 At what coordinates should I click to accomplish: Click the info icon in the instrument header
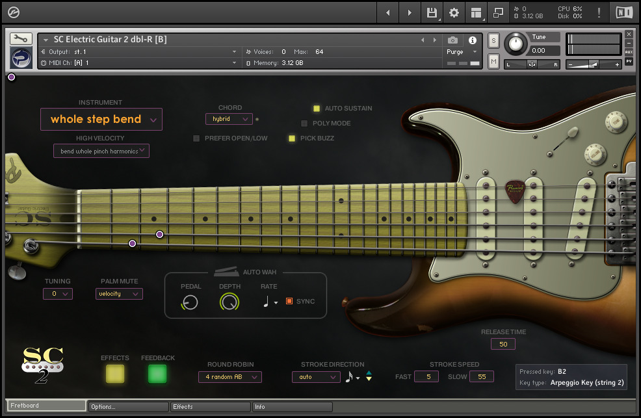473,40
